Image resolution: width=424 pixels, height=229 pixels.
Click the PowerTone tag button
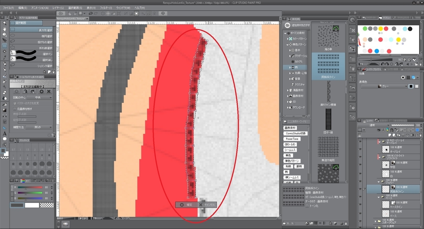coord(292,139)
